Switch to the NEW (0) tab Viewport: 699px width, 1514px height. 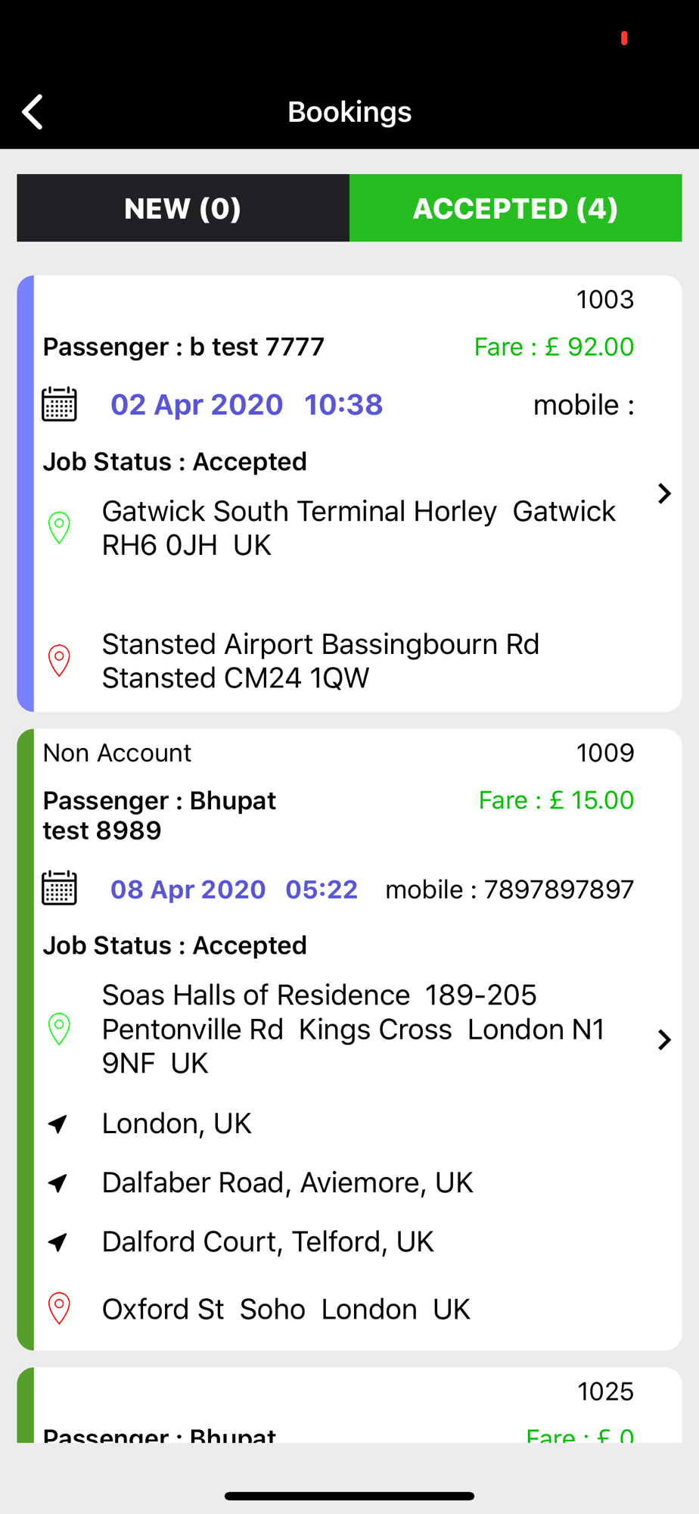(183, 208)
